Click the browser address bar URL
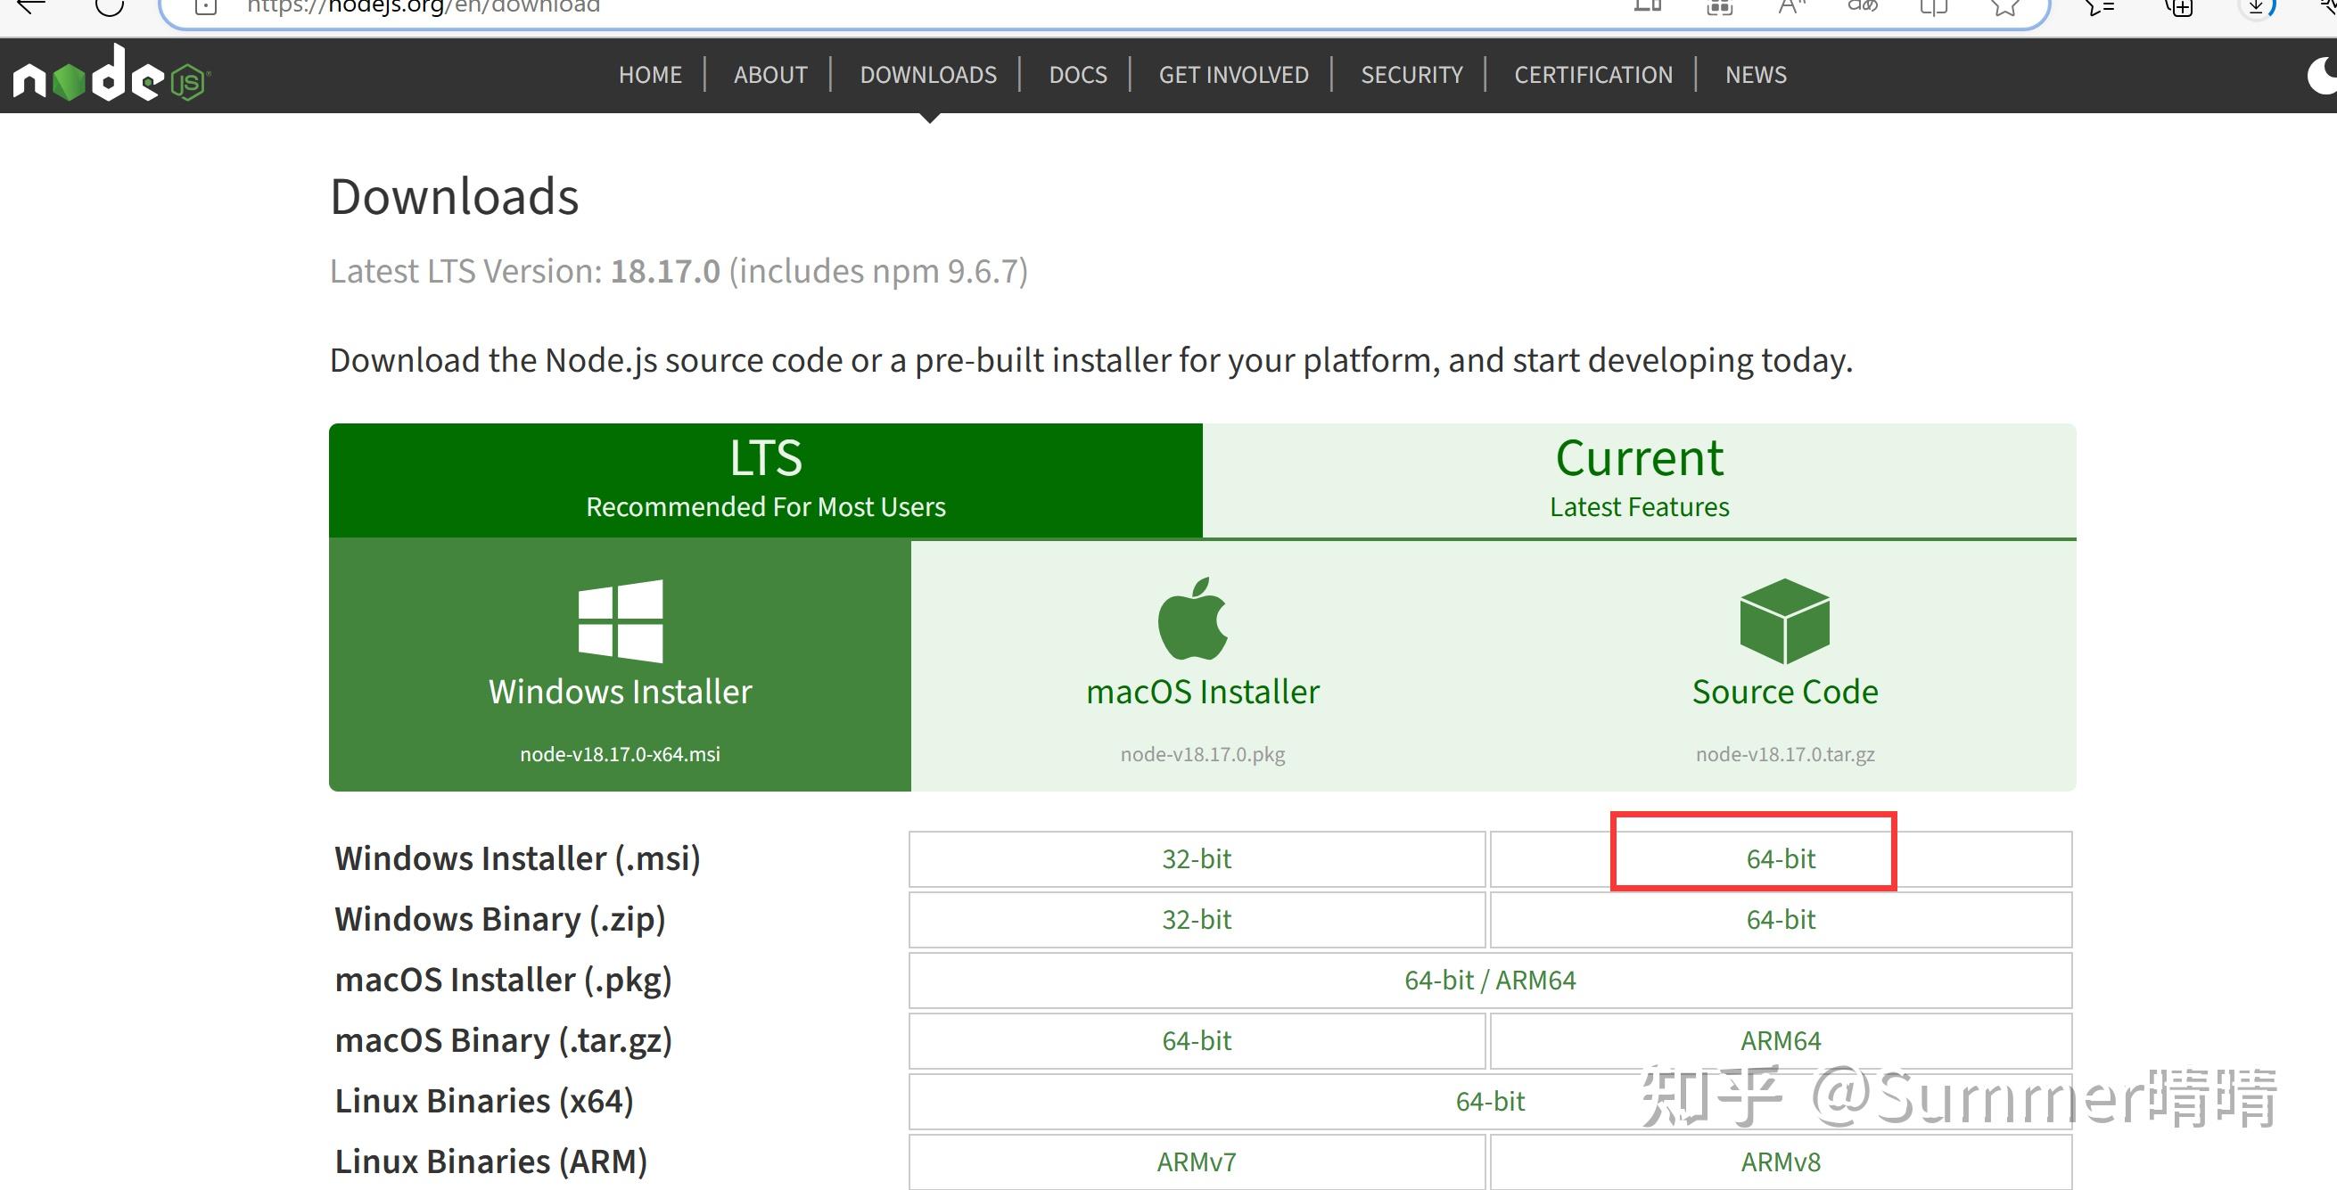Viewport: 2337px width, 1190px height. pos(424,7)
